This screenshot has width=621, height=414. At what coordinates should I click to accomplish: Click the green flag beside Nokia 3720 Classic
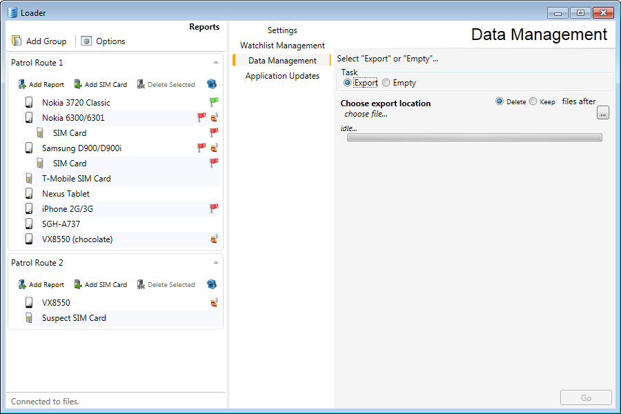click(214, 102)
